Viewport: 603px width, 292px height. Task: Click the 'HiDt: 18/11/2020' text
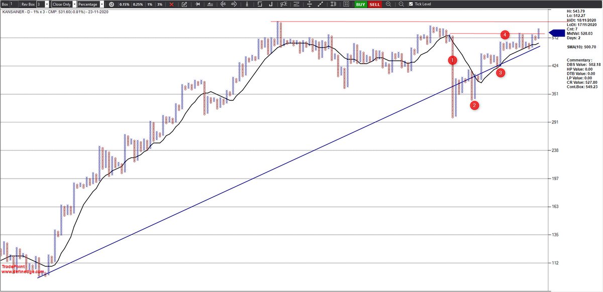click(581, 20)
